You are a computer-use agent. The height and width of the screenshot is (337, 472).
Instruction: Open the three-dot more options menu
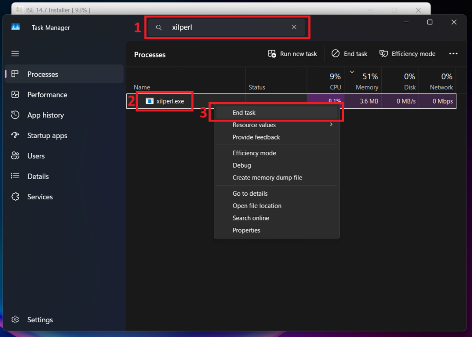(x=453, y=54)
